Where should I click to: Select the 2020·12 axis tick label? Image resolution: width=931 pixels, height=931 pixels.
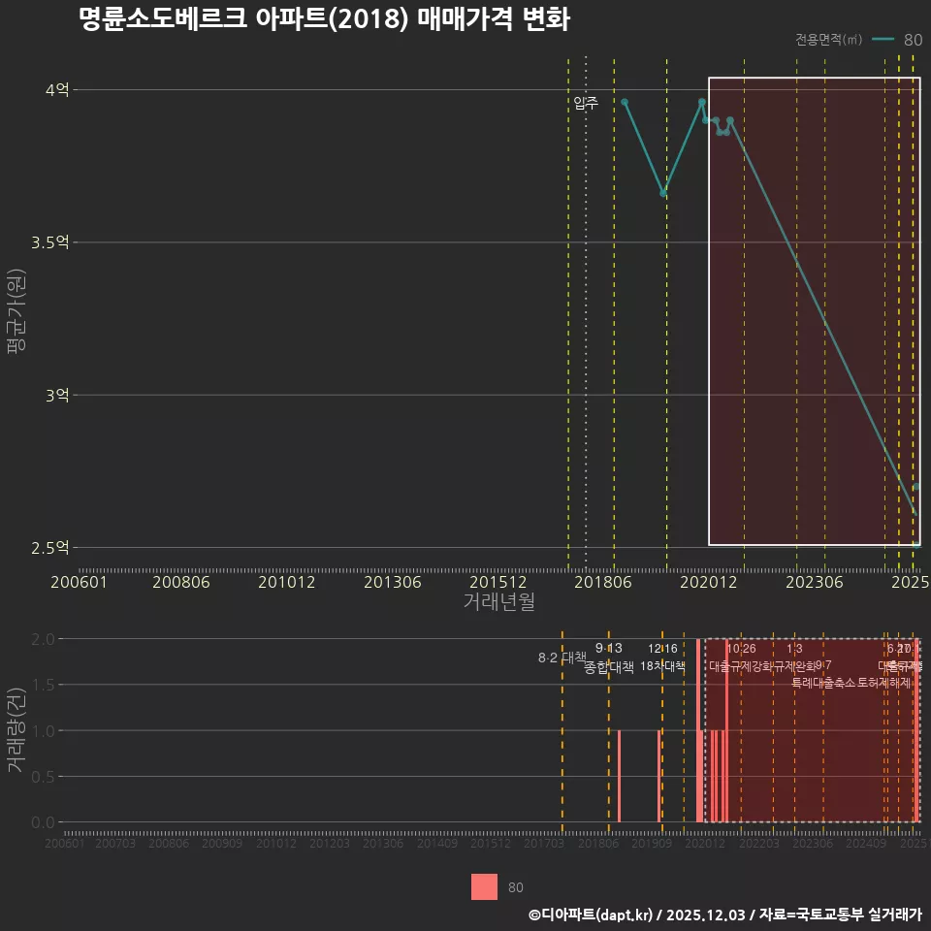[706, 582]
